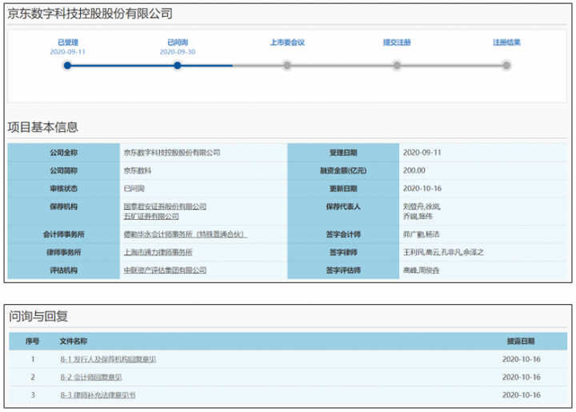The width and height of the screenshot is (576, 412).
Task: Click the 高峰,周俊垚 appraiser names
Action: point(421,270)
